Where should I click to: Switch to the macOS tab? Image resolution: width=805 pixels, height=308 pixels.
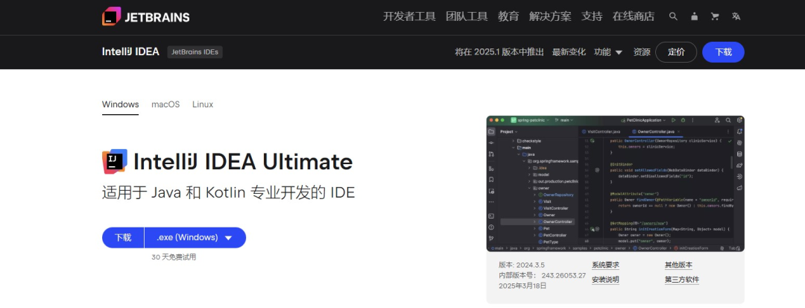(x=165, y=104)
